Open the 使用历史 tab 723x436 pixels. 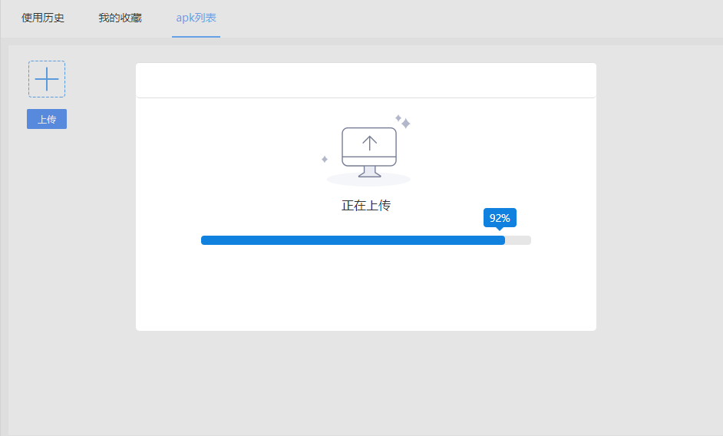43,18
